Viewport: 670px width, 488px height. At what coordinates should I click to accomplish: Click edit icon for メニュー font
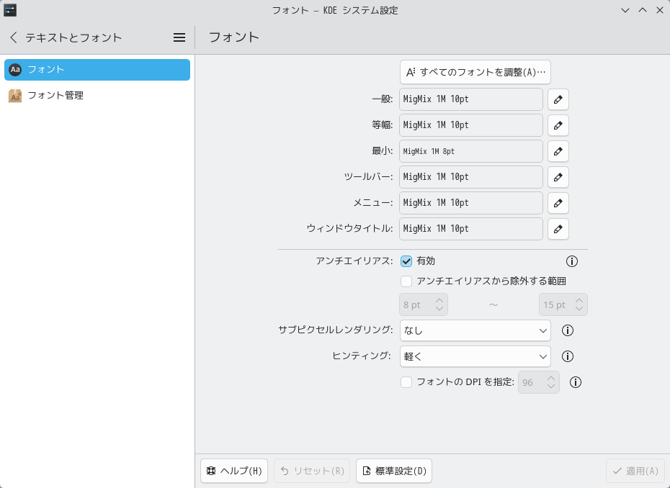click(558, 203)
